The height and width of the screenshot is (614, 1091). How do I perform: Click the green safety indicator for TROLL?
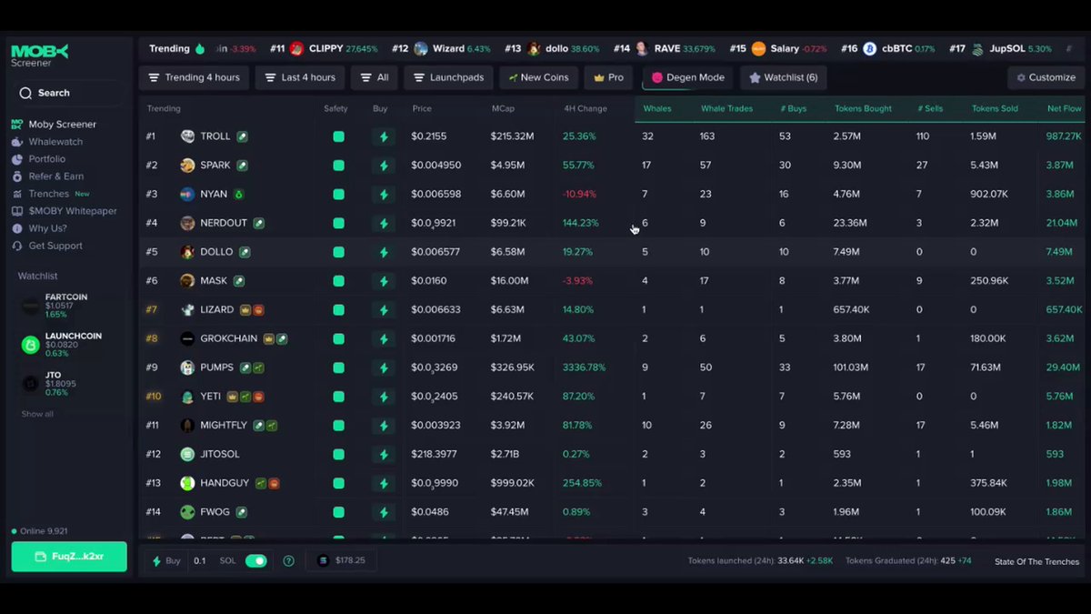(x=338, y=136)
